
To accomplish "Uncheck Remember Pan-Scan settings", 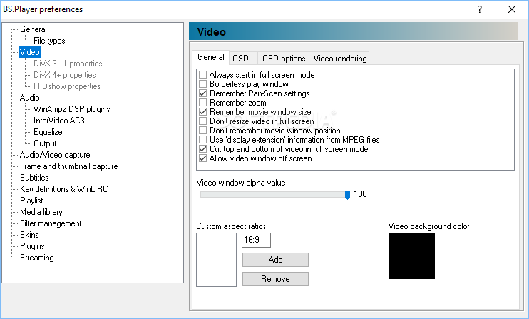I will coord(202,93).
